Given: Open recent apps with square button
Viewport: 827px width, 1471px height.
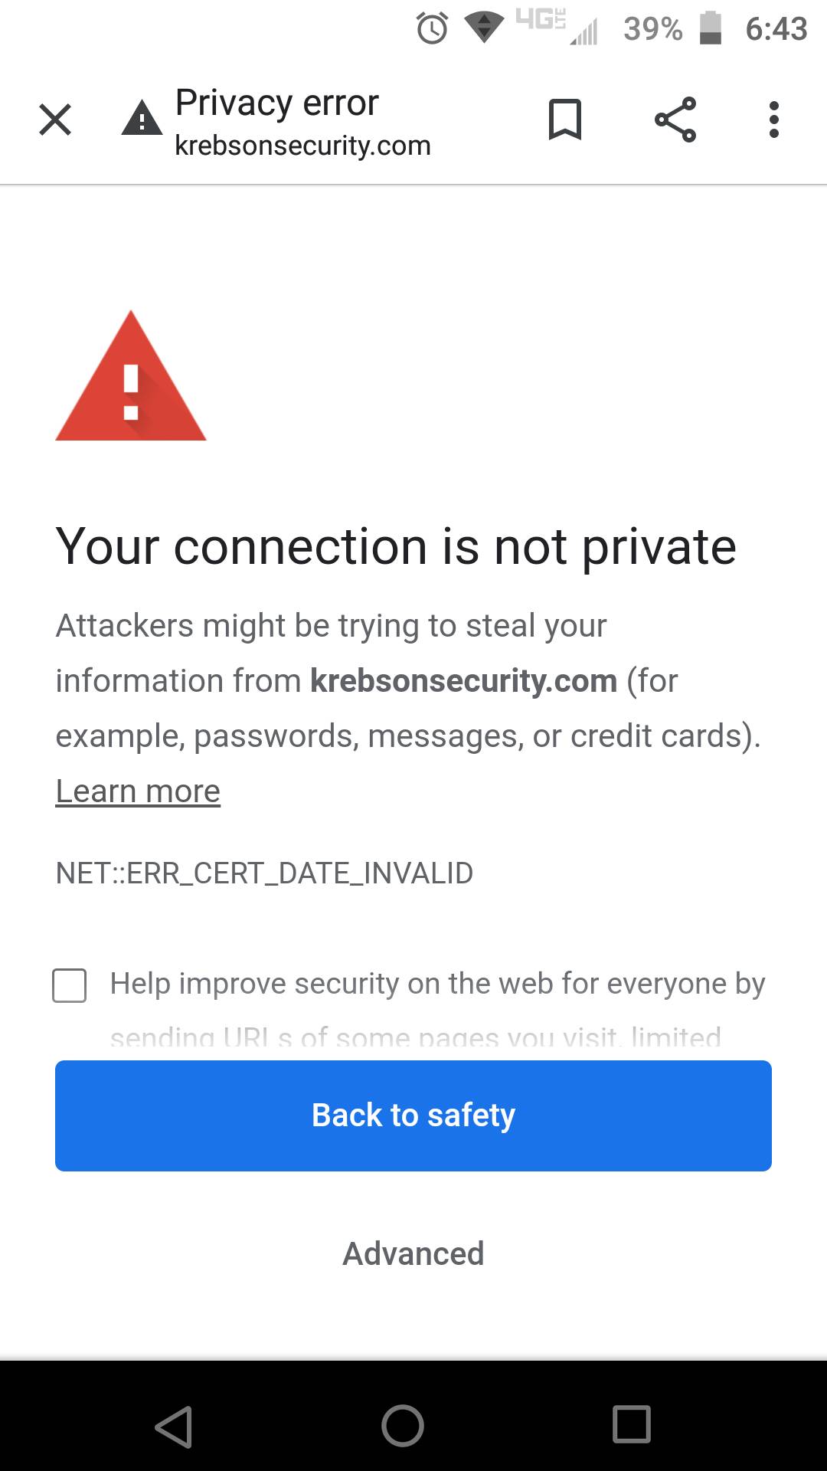Looking at the screenshot, I should (x=632, y=1425).
